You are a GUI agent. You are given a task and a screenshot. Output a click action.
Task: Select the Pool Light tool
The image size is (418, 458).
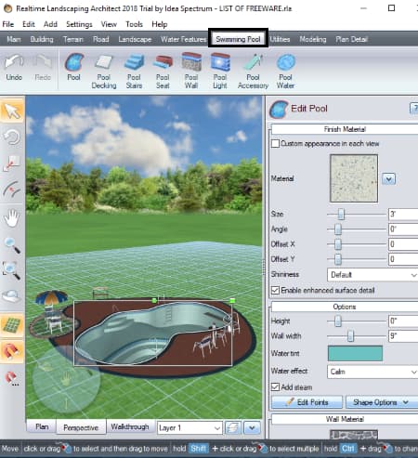(220, 72)
